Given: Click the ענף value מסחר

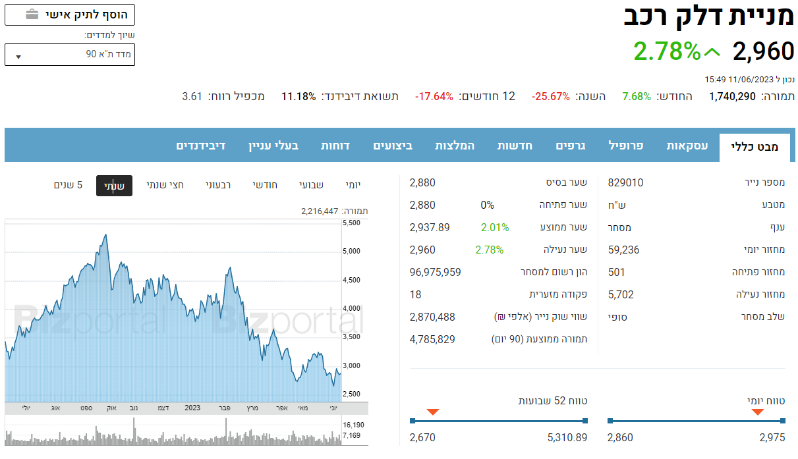Looking at the screenshot, I should click(x=619, y=227).
